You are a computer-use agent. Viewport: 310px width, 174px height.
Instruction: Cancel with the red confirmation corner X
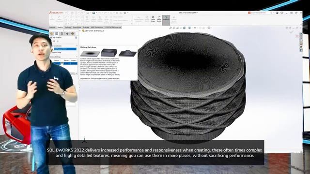click(x=297, y=36)
